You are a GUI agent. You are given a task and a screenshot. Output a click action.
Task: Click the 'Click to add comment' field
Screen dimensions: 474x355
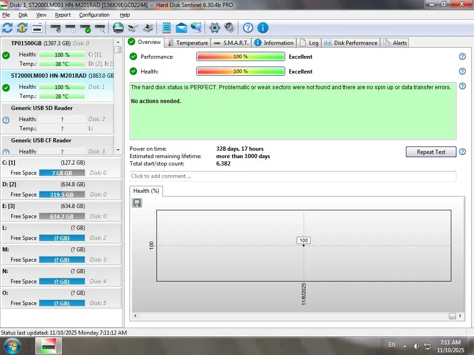(x=293, y=176)
